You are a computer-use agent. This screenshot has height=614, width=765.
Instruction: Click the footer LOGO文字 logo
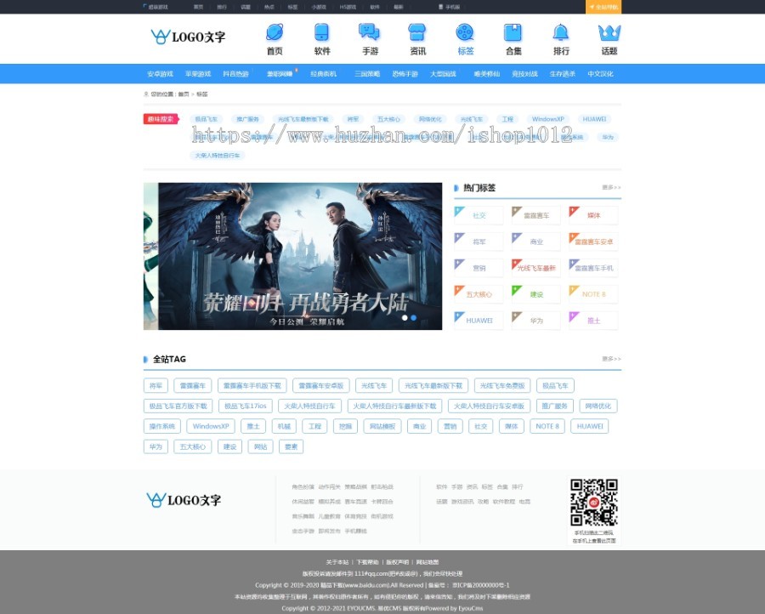184,500
